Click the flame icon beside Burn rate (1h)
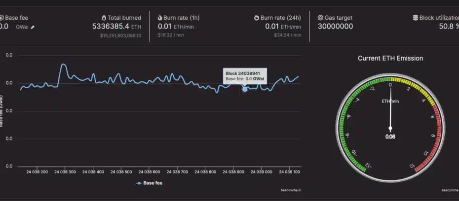This screenshot has width=459, height=201. pos(160,18)
